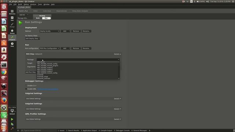Switch to the Editor tab

click(36, 11)
